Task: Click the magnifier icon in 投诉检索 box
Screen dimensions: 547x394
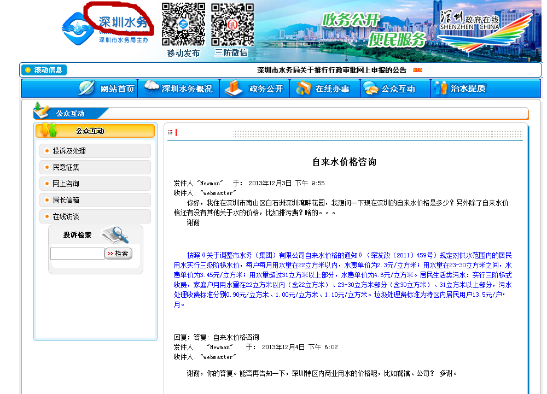Action: pyautogui.click(x=115, y=235)
